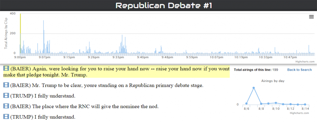Select the bar near 10:47pm at the chart's end
317x122 pixels.
pyautogui.click(x=309, y=49)
